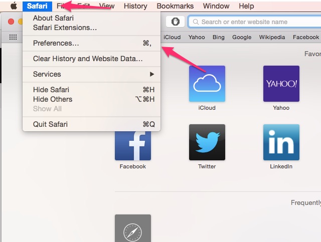
Task: Choose Hide Safari
Action: pyautogui.click(x=91, y=90)
